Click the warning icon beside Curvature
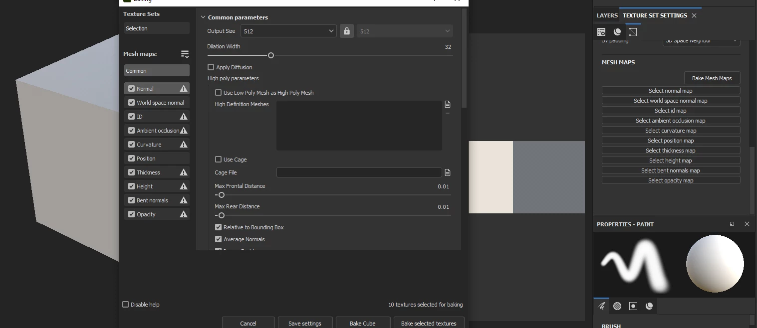Image resolution: width=757 pixels, height=328 pixels. tap(184, 145)
